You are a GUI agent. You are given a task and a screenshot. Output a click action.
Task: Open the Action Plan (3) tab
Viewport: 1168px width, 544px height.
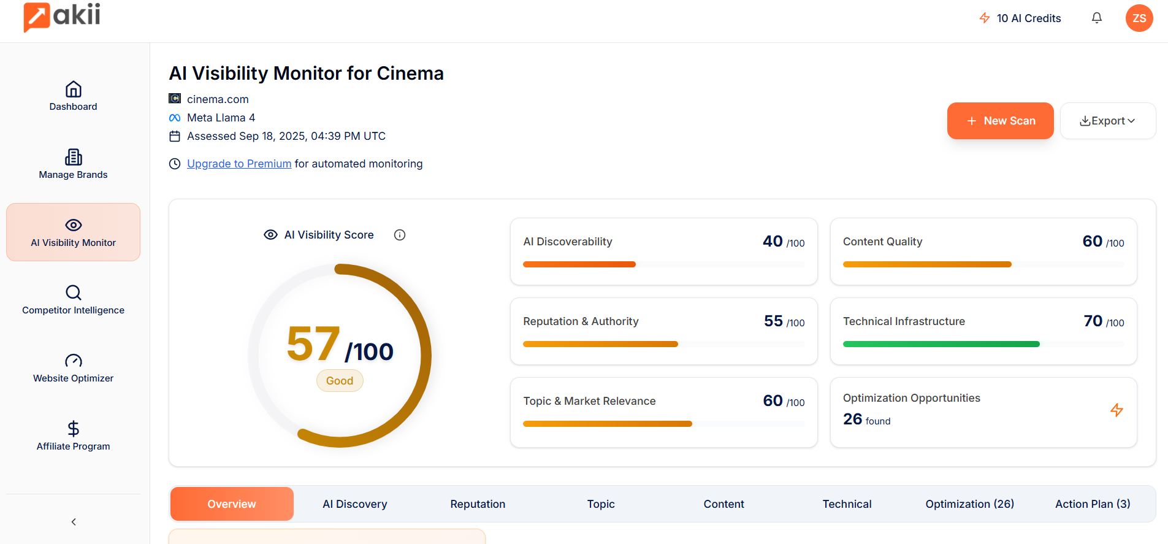tap(1092, 504)
